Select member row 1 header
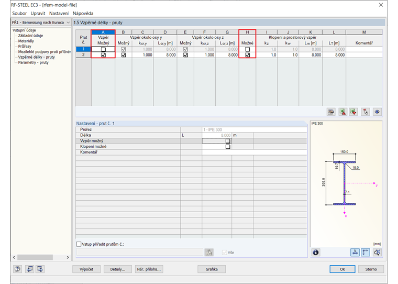 tap(83, 49)
